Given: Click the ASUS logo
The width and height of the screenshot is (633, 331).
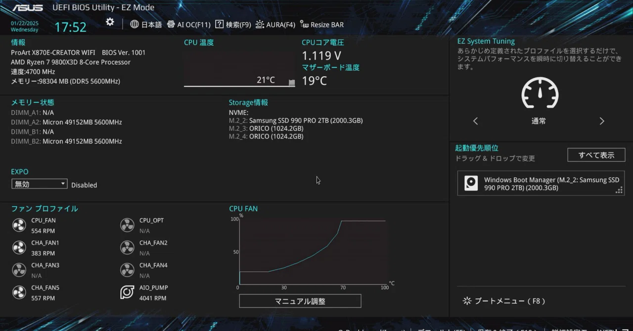Looking at the screenshot, I should [28, 7].
